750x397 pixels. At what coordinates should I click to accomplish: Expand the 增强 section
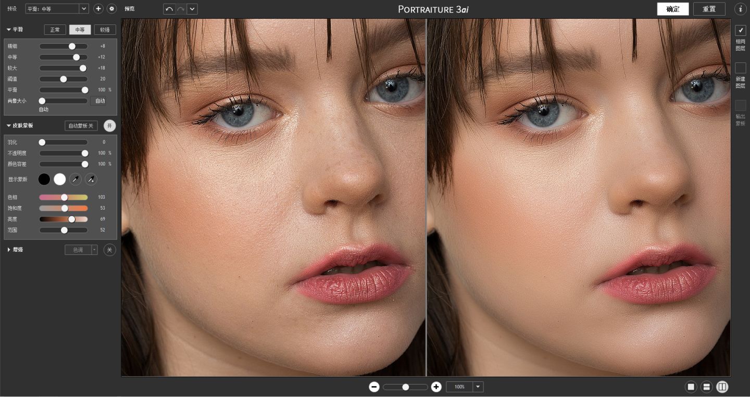(9, 250)
